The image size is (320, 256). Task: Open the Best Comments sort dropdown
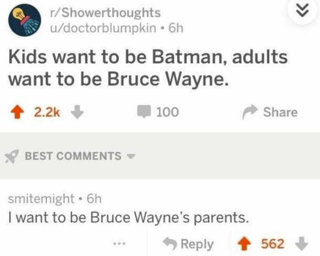click(x=130, y=156)
